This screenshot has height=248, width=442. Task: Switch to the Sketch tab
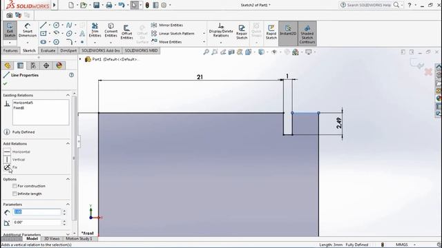[x=29, y=50]
